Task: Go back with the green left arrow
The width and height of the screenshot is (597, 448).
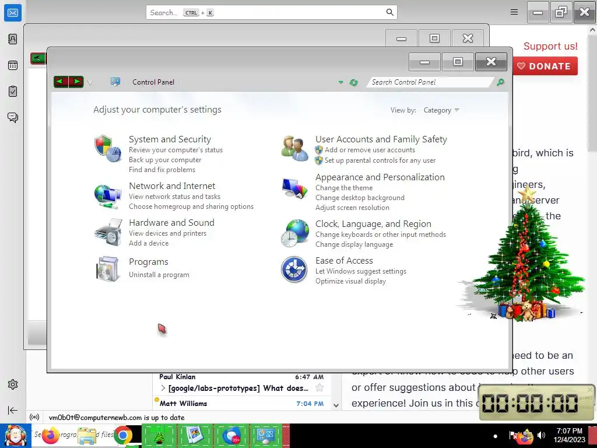Action: [x=61, y=82]
